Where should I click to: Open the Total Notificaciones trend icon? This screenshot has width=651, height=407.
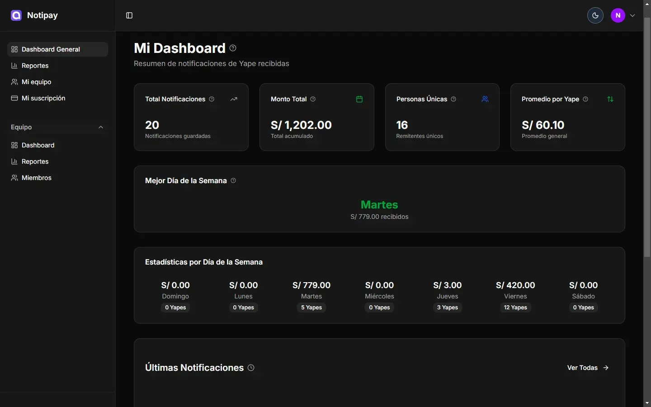(234, 99)
